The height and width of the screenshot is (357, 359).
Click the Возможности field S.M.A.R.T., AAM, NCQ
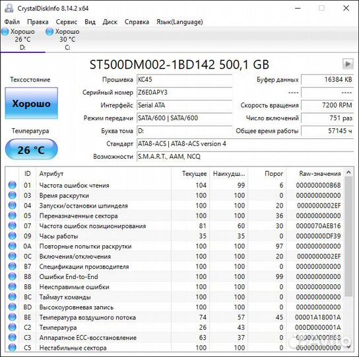[245, 157]
